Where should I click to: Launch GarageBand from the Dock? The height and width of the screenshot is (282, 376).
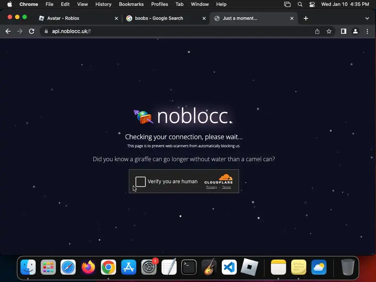(209, 267)
